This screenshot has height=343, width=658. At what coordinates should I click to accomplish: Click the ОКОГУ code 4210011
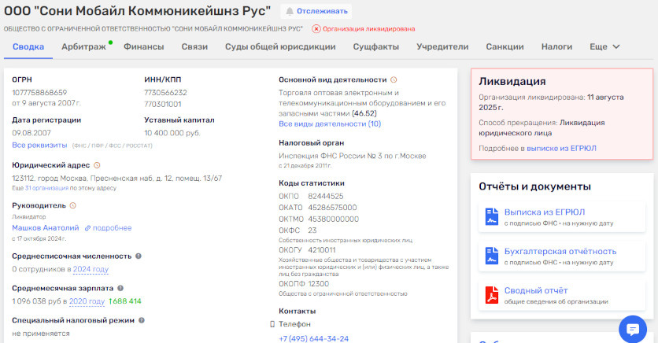click(x=322, y=250)
